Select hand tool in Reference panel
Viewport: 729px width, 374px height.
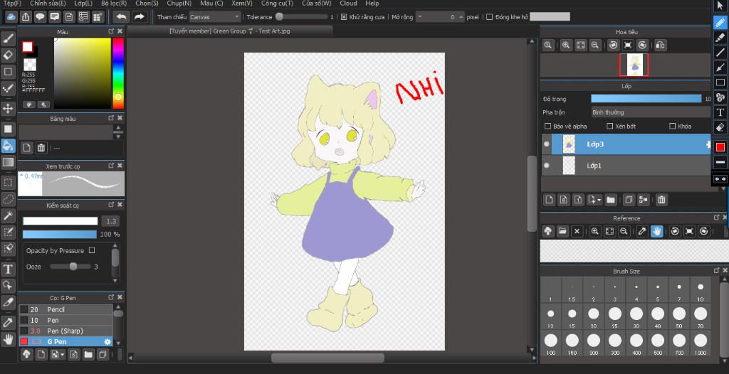coord(656,231)
